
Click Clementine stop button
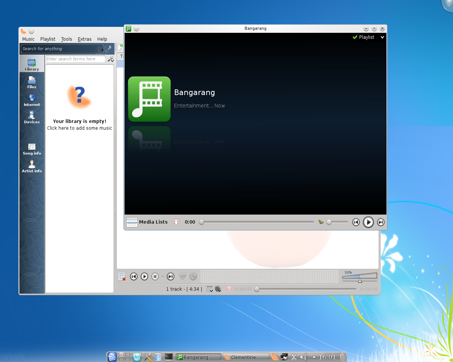click(155, 276)
